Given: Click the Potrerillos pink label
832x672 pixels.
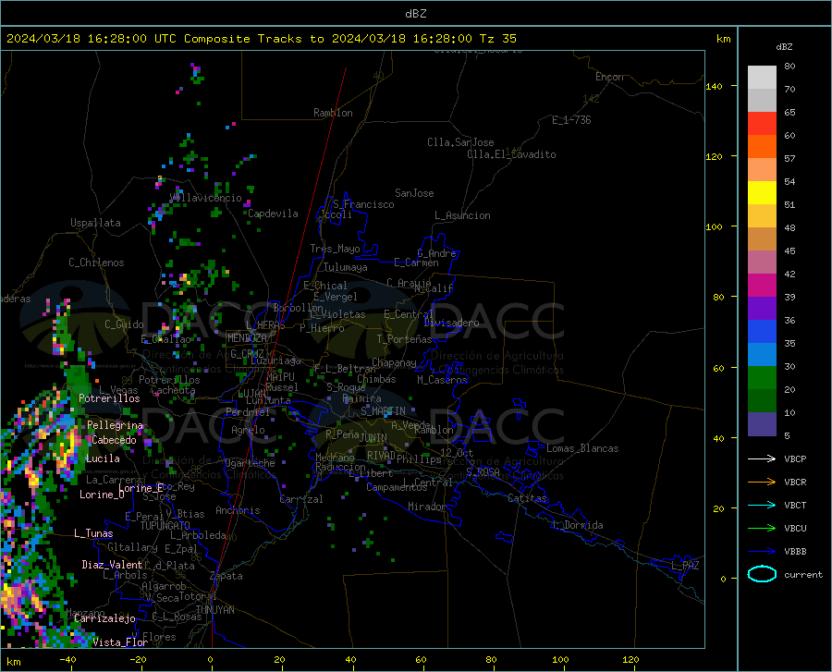Looking at the screenshot, I should click(109, 398).
